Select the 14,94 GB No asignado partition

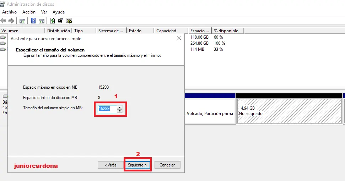point(289,111)
